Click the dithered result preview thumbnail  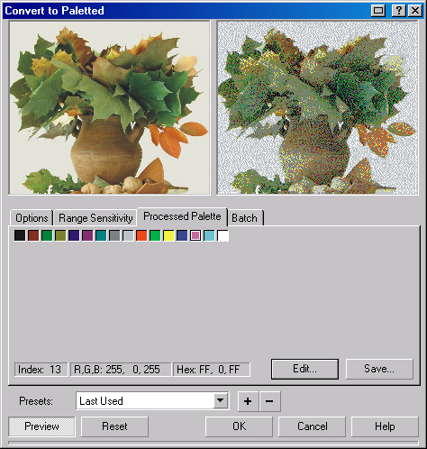click(x=317, y=107)
